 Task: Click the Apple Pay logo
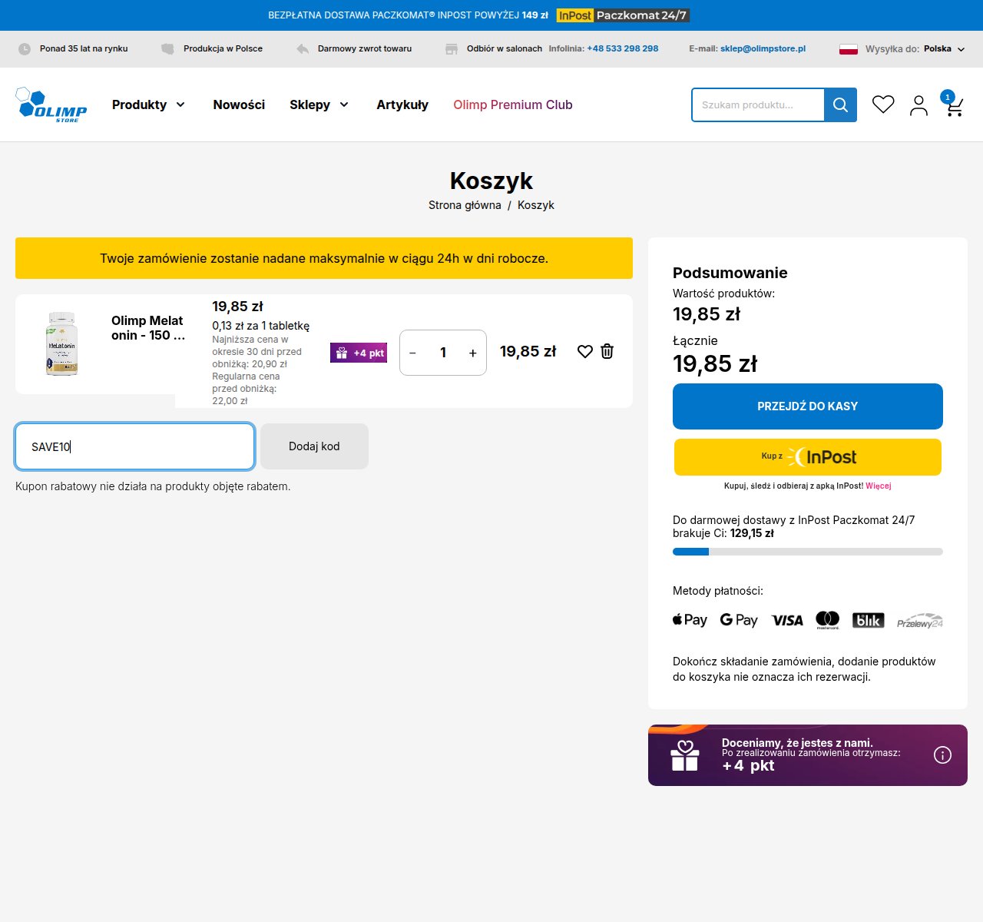pyautogui.click(x=690, y=620)
